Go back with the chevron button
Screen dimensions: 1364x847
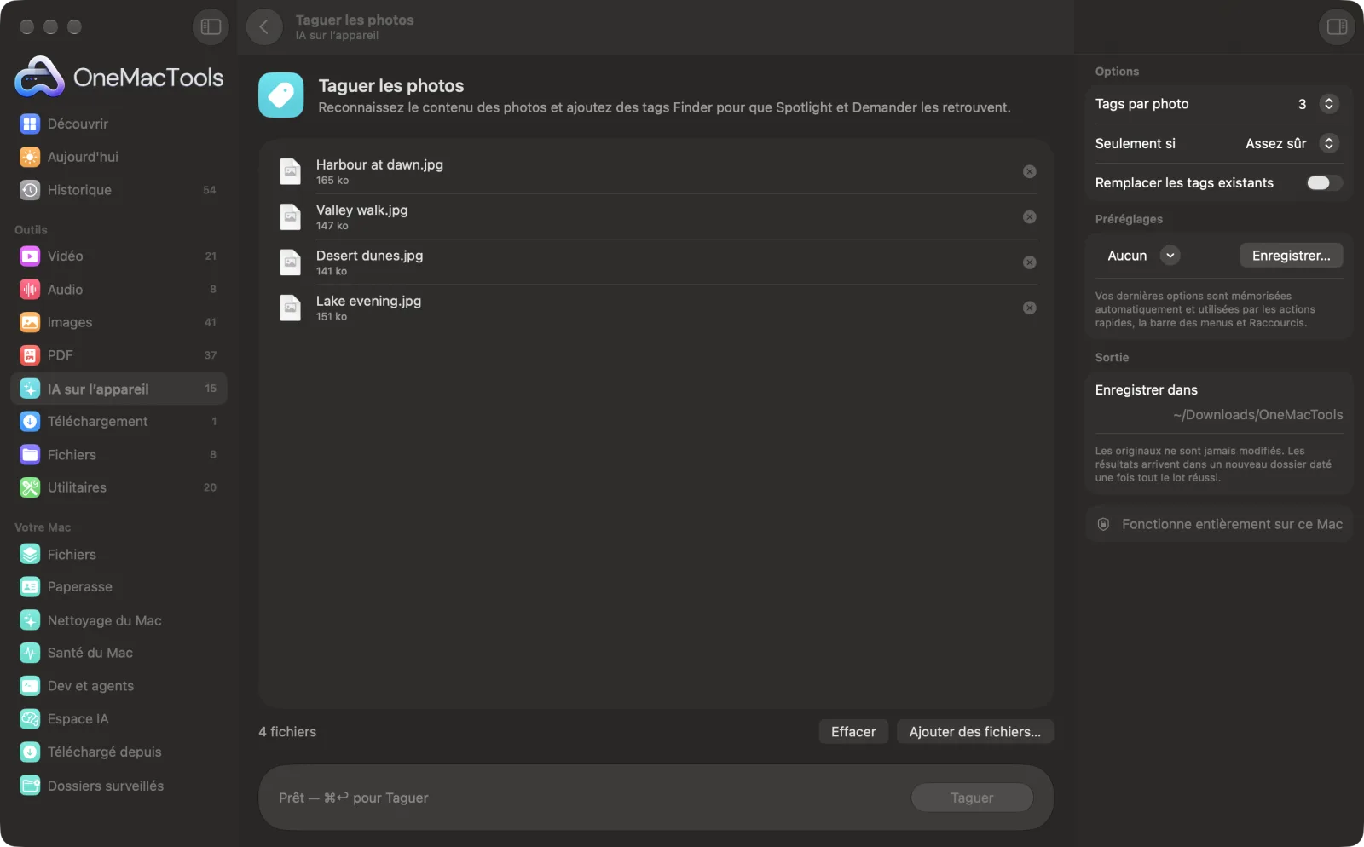pos(264,27)
